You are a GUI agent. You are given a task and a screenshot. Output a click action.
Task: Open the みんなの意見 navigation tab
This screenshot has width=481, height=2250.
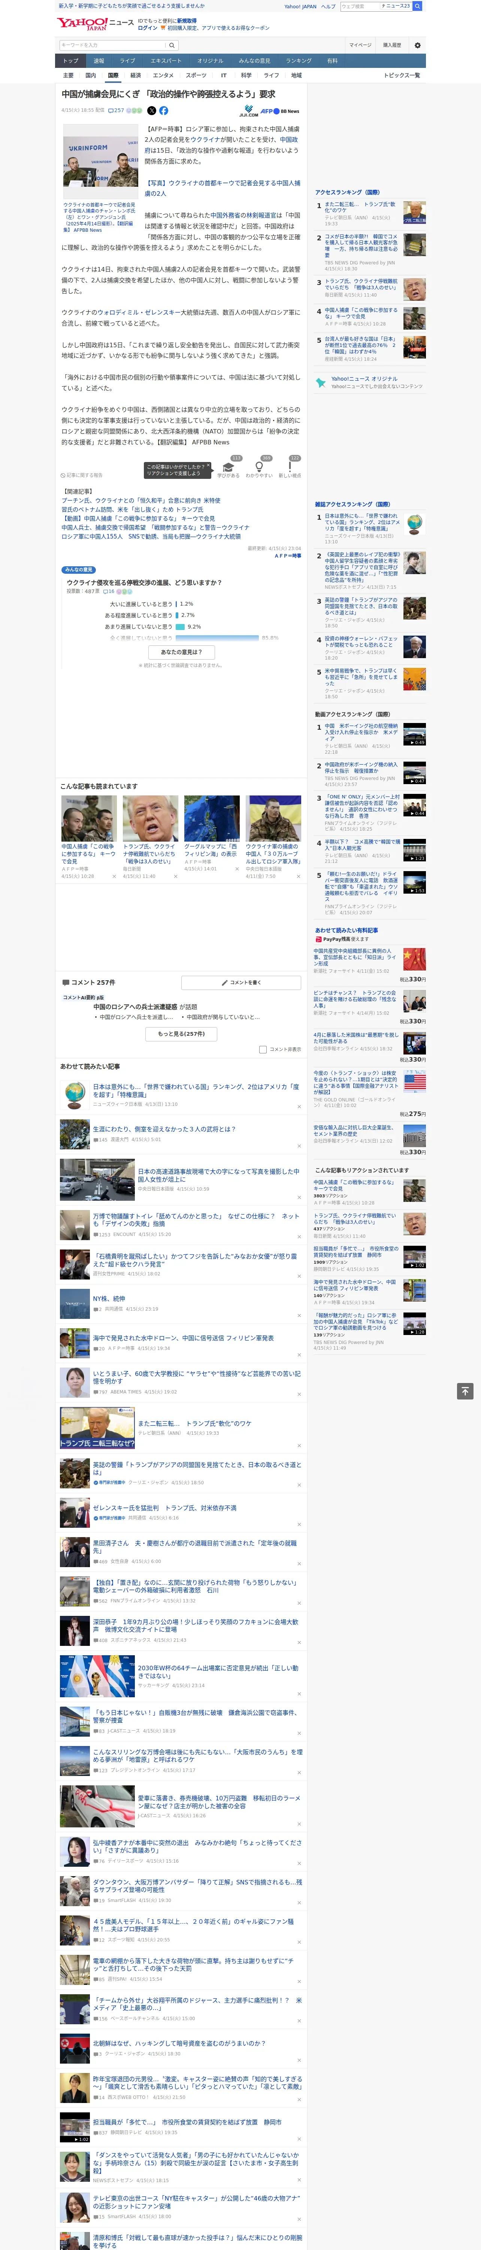point(255,61)
